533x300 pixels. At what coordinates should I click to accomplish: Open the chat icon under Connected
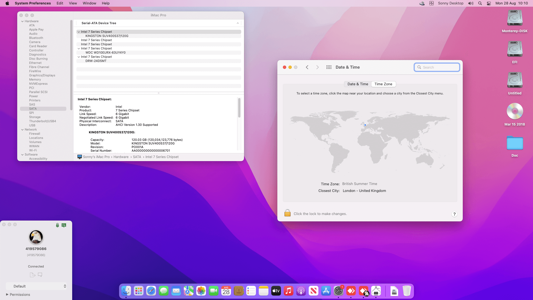tap(40, 275)
